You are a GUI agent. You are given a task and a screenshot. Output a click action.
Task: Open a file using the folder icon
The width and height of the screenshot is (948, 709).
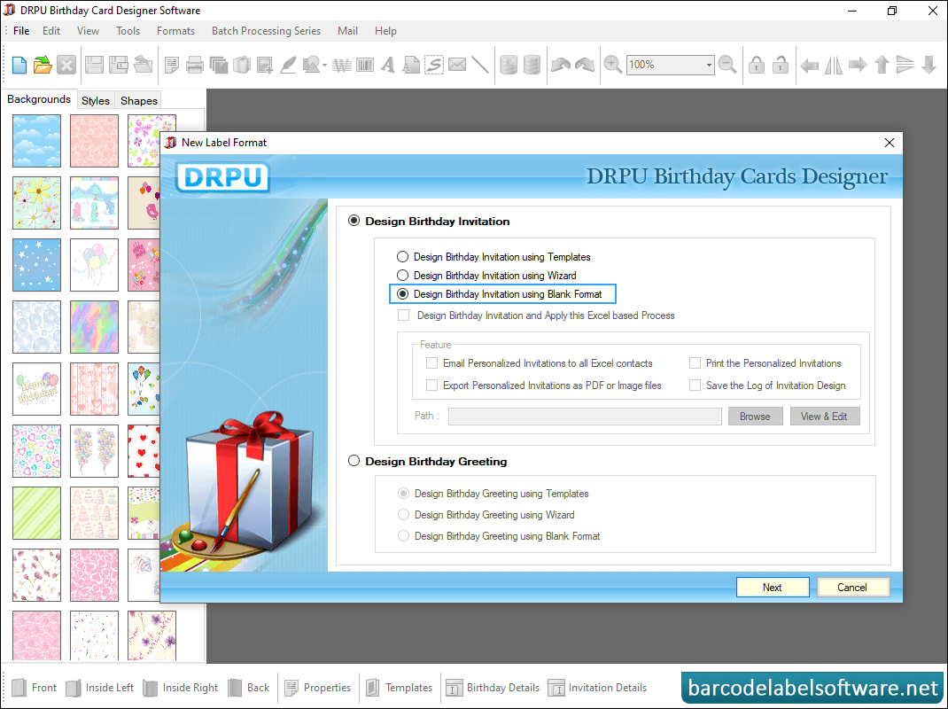coord(43,65)
